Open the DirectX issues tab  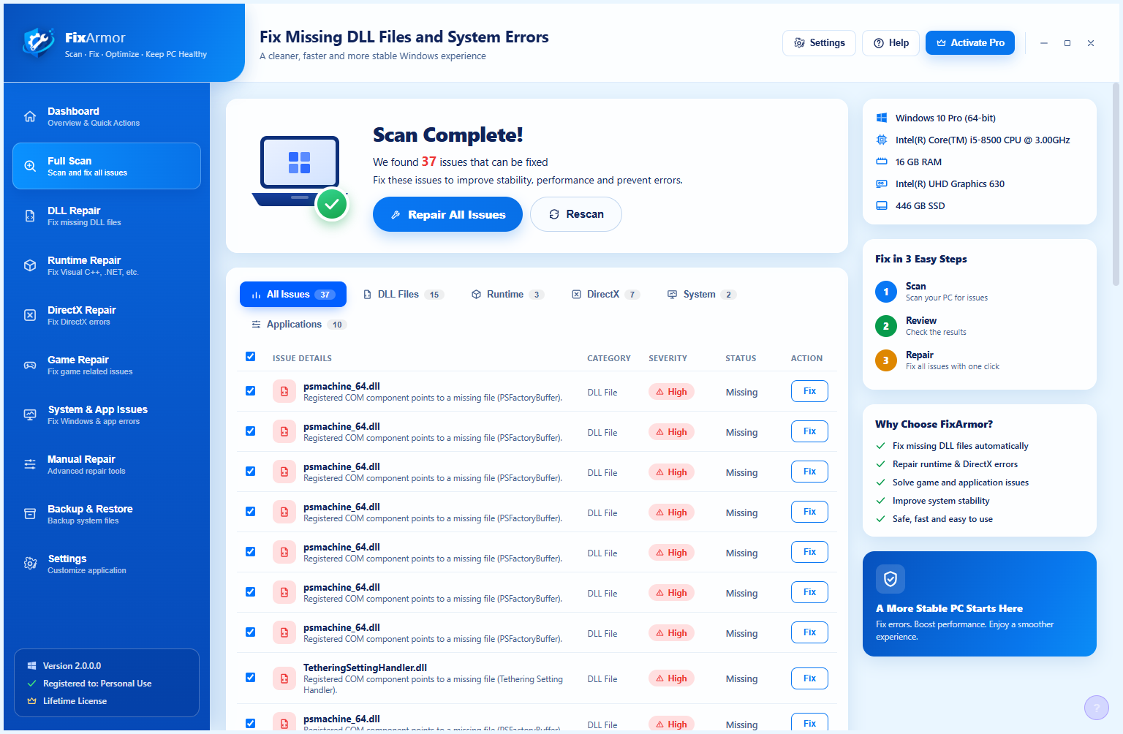(x=605, y=295)
